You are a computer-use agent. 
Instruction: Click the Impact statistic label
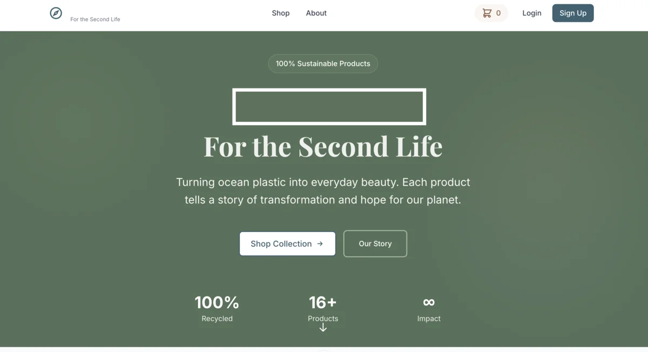428,318
